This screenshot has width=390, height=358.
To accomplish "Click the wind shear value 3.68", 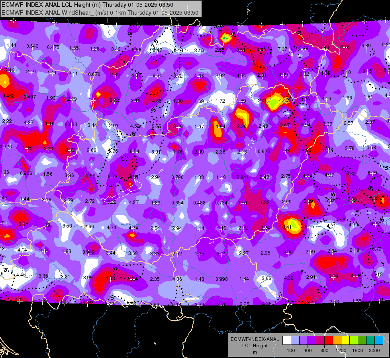I will pyautogui.click(x=133, y=253).
